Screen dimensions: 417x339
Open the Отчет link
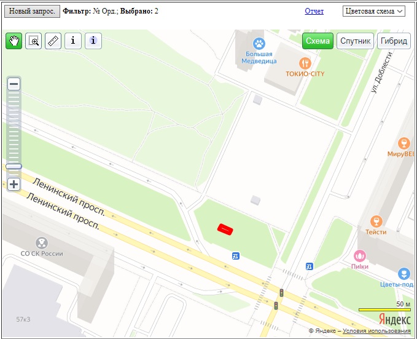click(314, 11)
